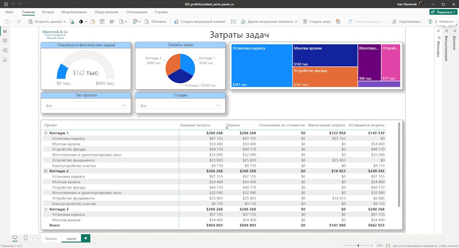Add a new report page
The width and height of the screenshot is (459, 248).
pyautogui.click(x=86, y=238)
